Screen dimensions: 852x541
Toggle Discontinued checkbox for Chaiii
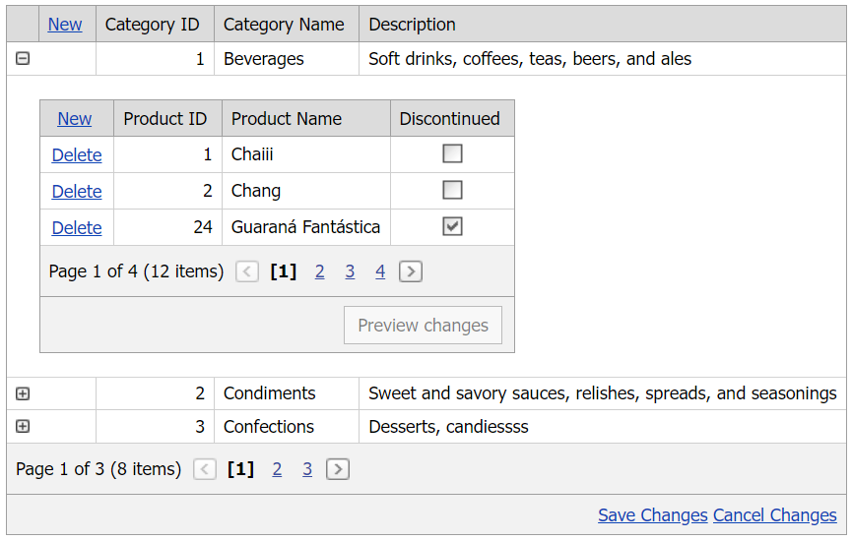click(452, 153)
